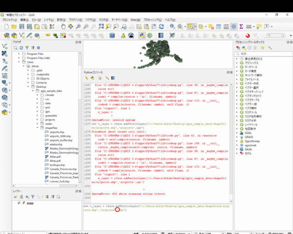The image size is (293, 234).
Task: Select convex_hull.shp in Browser
Action: tap(60, 181)
